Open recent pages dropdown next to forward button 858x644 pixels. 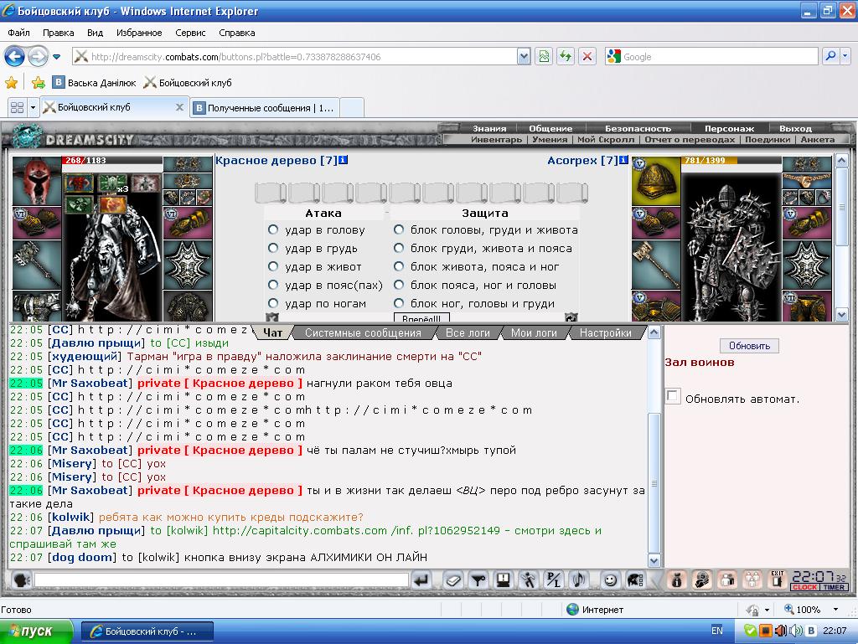pyautogui.click(x=56, y=56)
